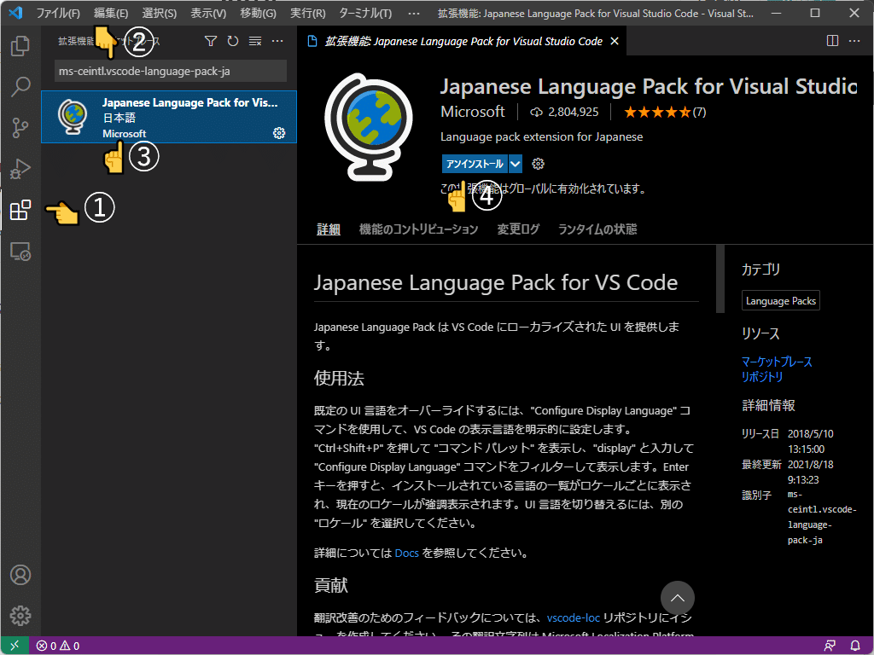The height and width of the screenshot is (655, 874).
Task: Open the Source Control view
Action: (20, 128)
